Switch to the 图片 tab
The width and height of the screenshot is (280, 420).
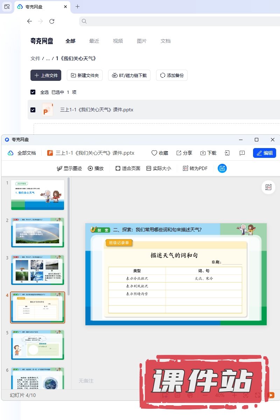(x=141, y=41)
